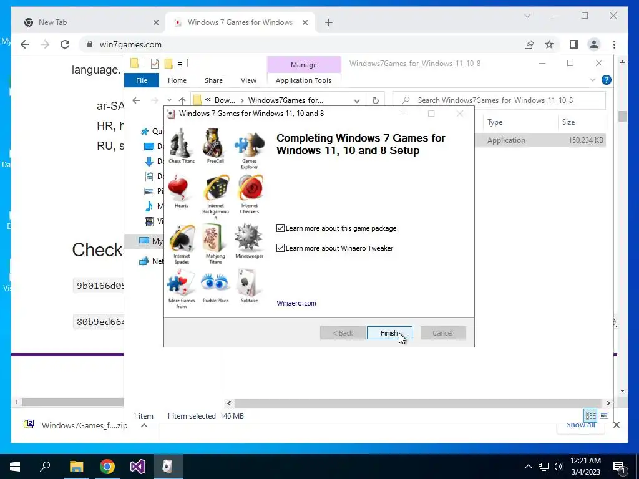Screen dimensions: 639x479
Task: Click the Internet Spades icon
Action: click(x=182, y=238)
